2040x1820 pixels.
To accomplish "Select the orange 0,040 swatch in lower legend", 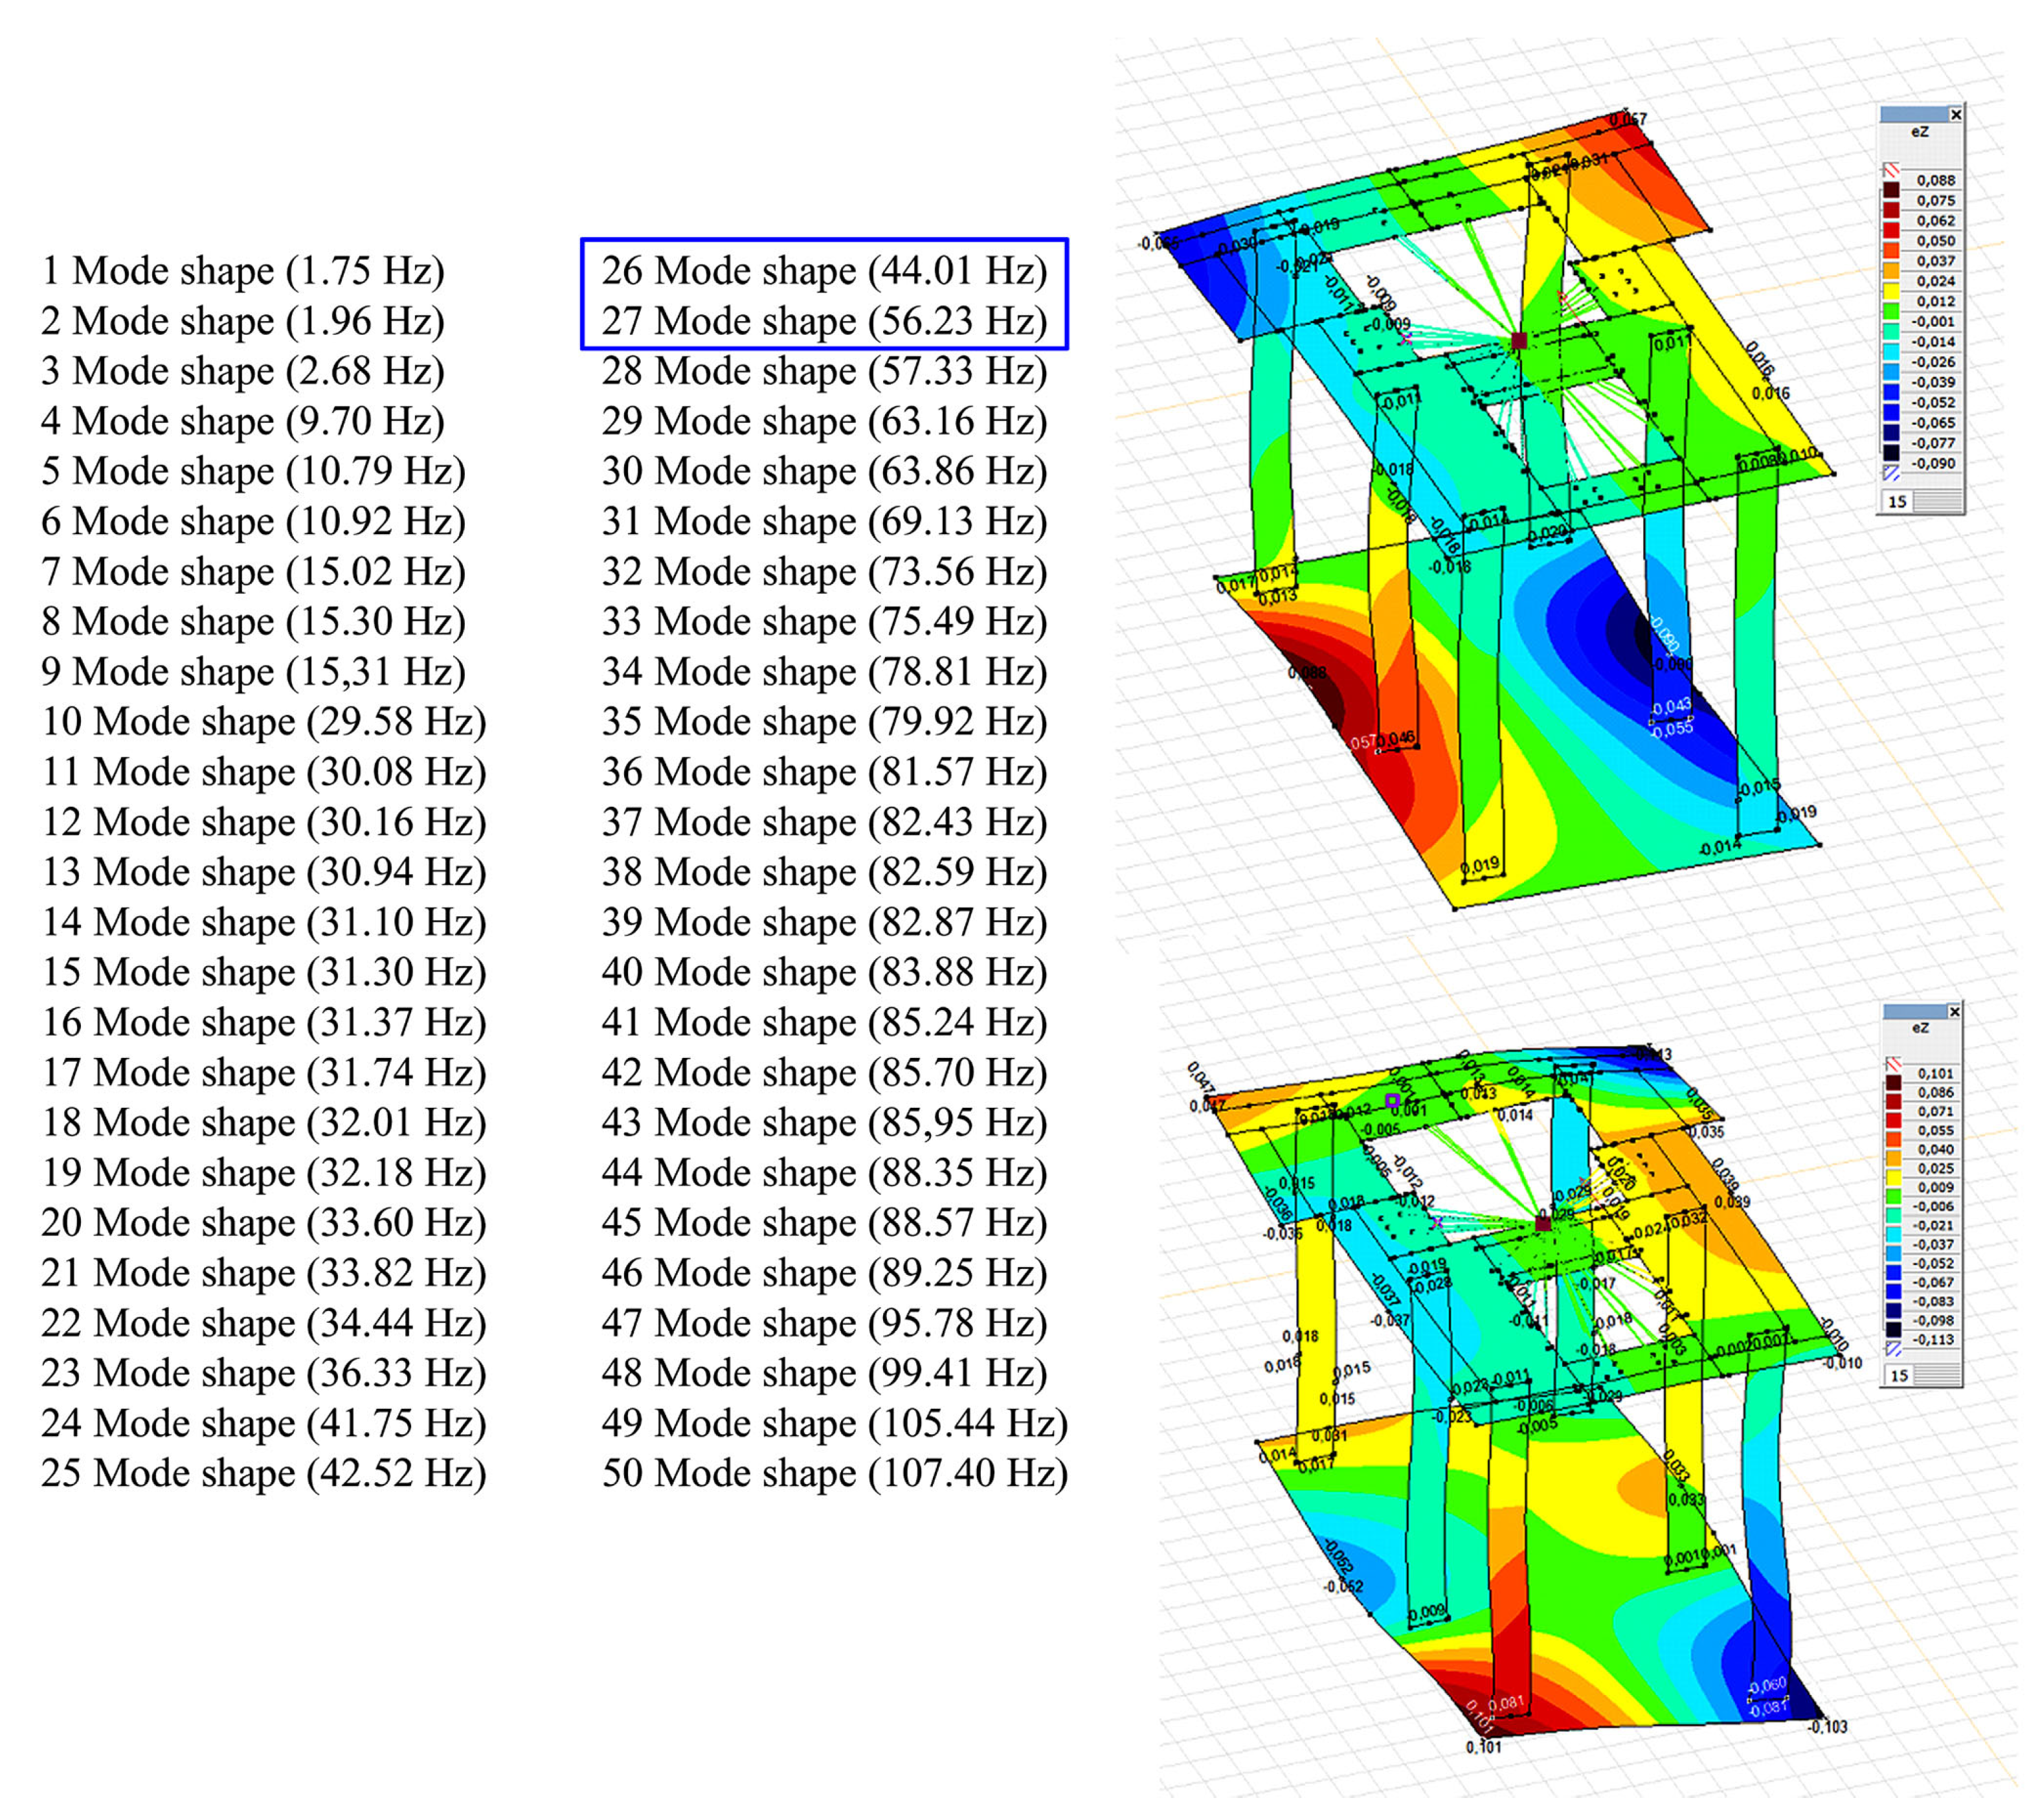I will [1893, 1158].
